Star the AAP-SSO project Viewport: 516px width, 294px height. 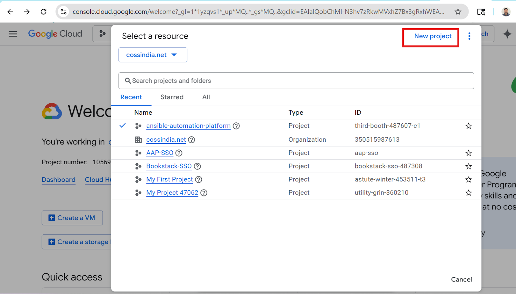tap(469, 153)
